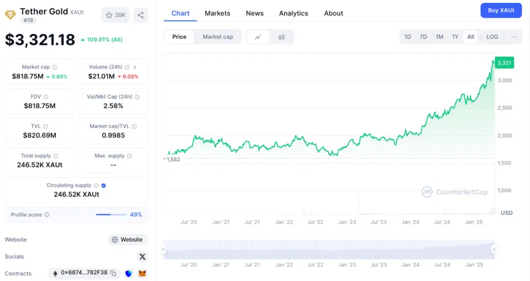Switch to candlestick chart icon
This screenshot has height=281, width=530.
point(281,37)
